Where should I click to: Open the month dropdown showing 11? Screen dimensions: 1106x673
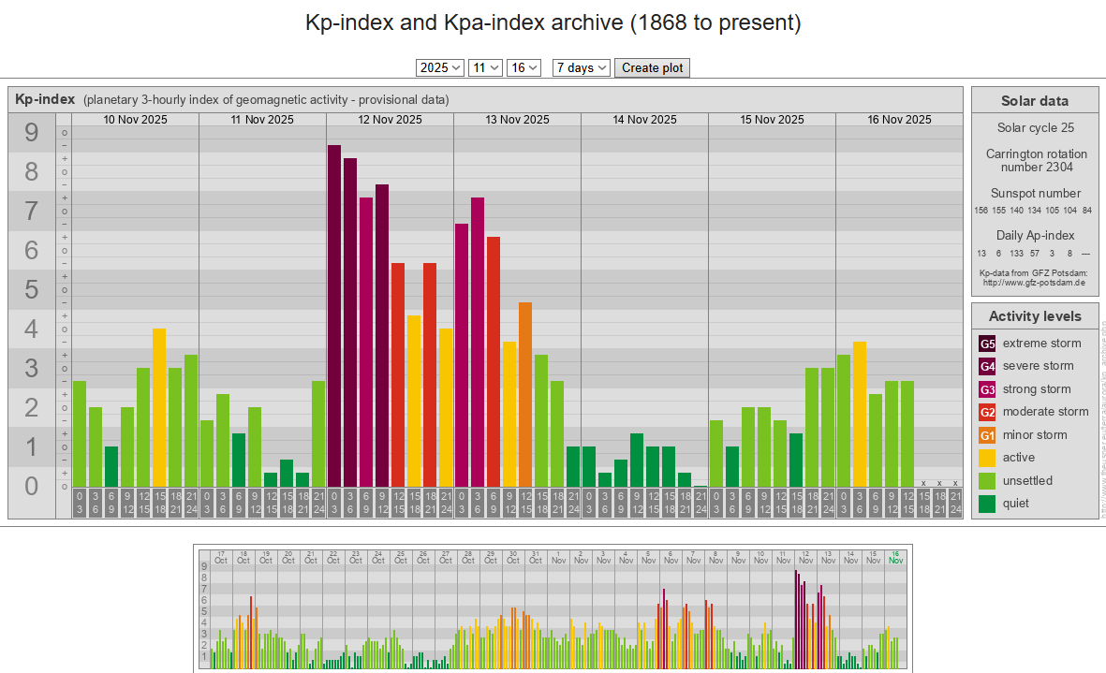point(485,67)
